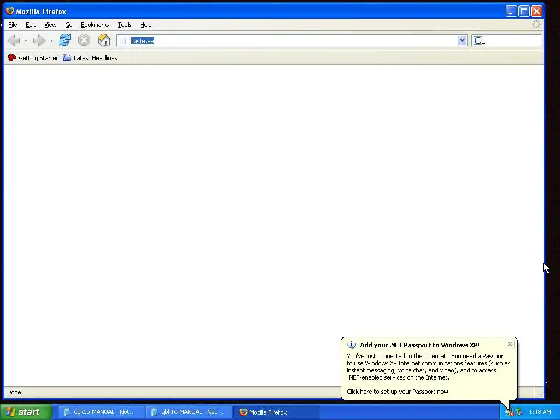The width and height of the screenshot is (560, 420).
Task: Open the Getting Started bookmark
Action: coord(33,58)
